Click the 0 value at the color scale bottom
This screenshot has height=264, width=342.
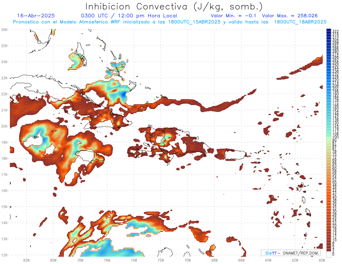[333, 254]
